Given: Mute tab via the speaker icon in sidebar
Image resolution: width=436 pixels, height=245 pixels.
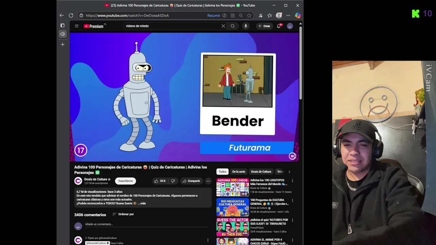Looking at the screenshot, I should click(x=63, y=34).
